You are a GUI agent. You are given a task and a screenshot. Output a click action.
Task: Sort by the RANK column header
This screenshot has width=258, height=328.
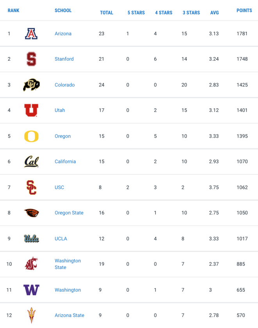(13, 11)
